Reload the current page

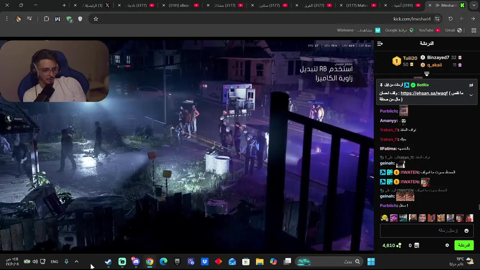[x=450, y=19]
